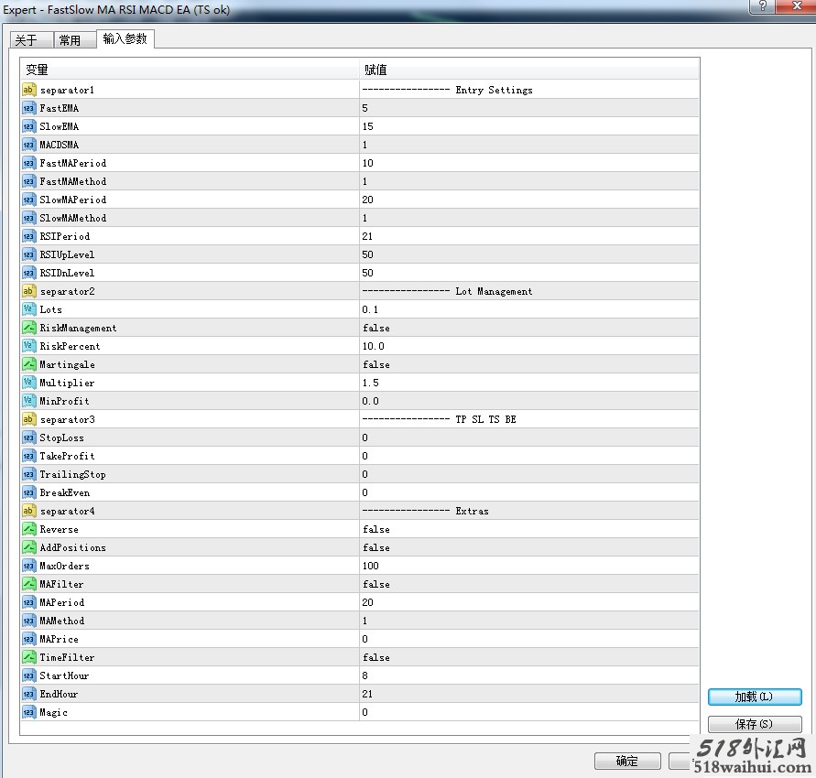Click the EndHour value 21
This screenshot has height=778, width=816.
click(367, 694)
